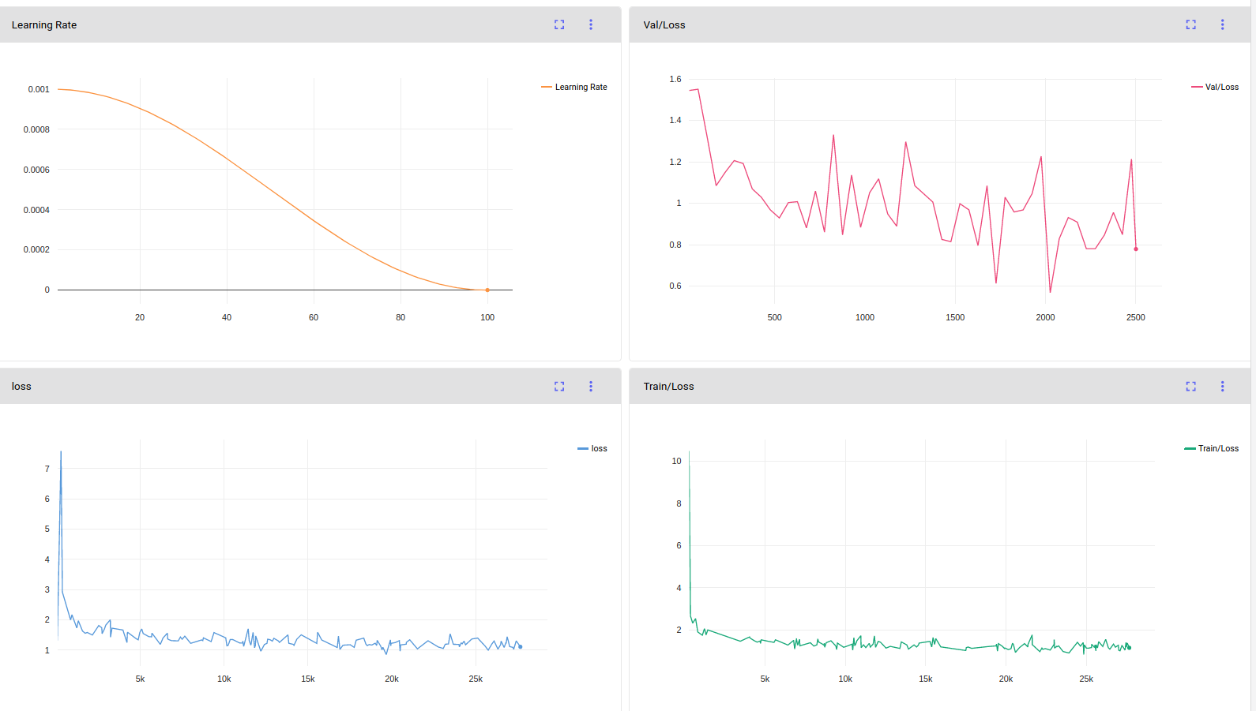Click the end point of Train/Loss curve
1256x711 pixels.
(x=1130, y=647)
